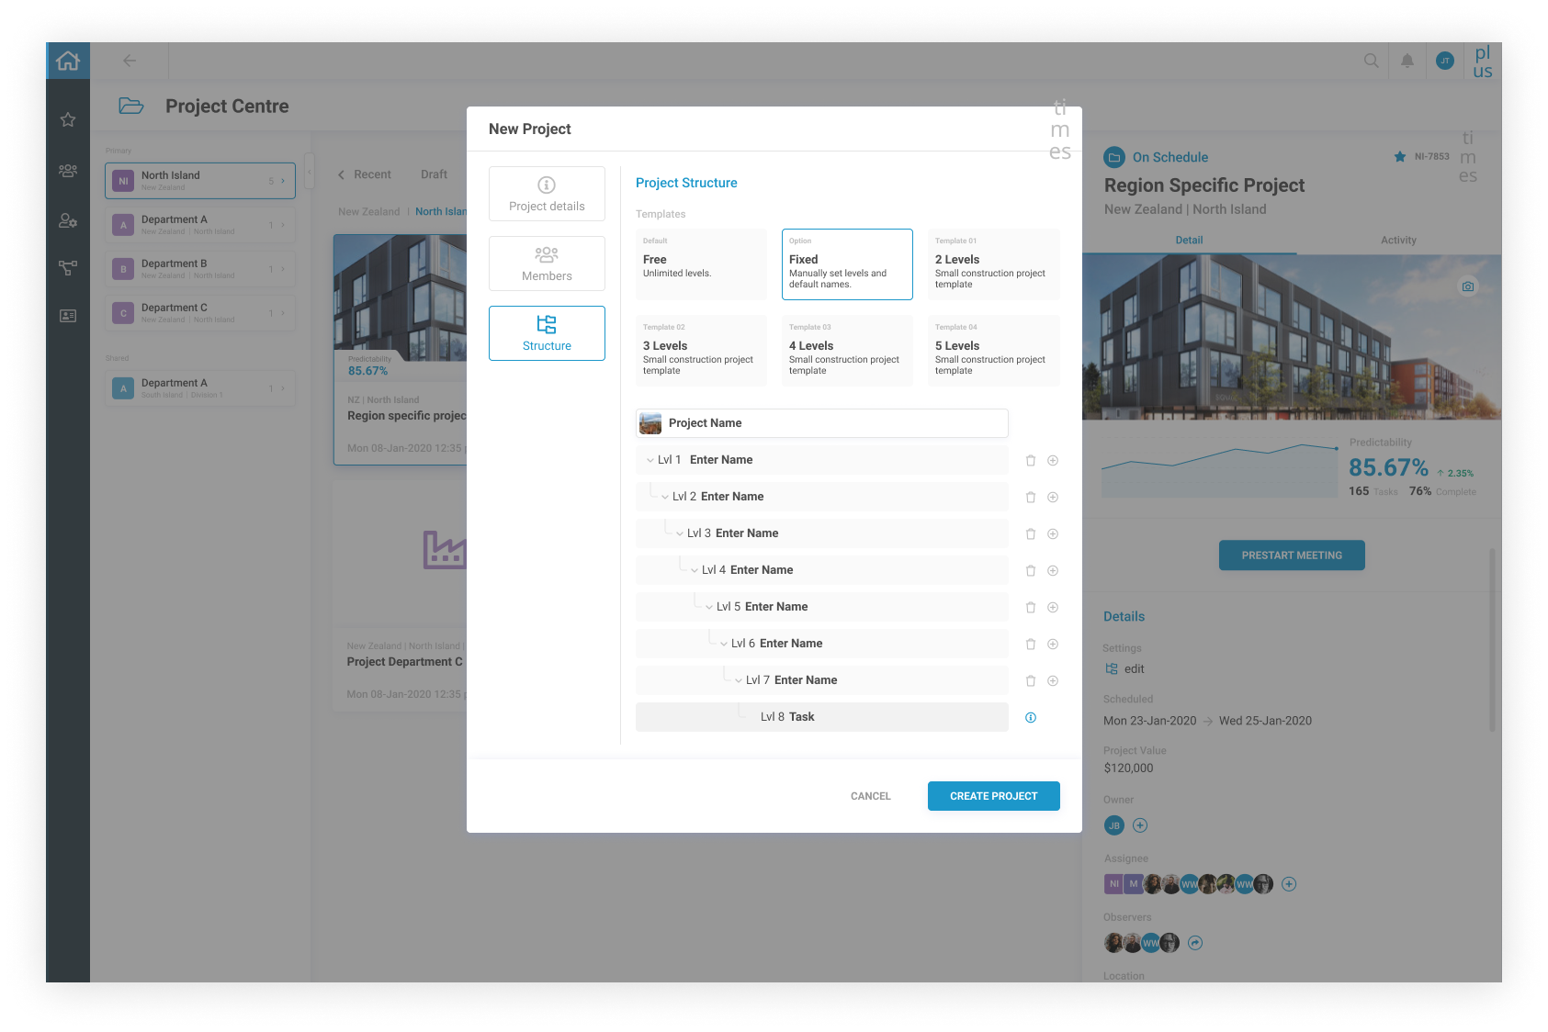Delete the Lvl 1 row with trash icon

point(1030,461)
